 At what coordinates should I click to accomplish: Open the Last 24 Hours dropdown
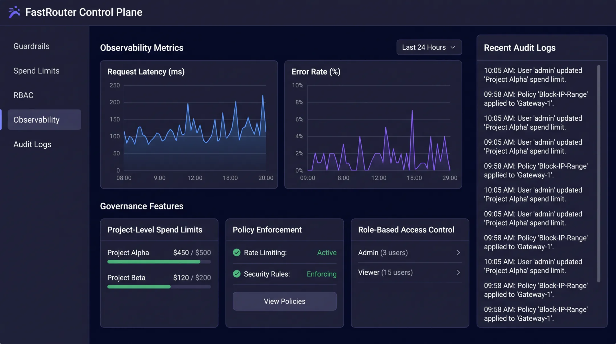pos(429,47)
